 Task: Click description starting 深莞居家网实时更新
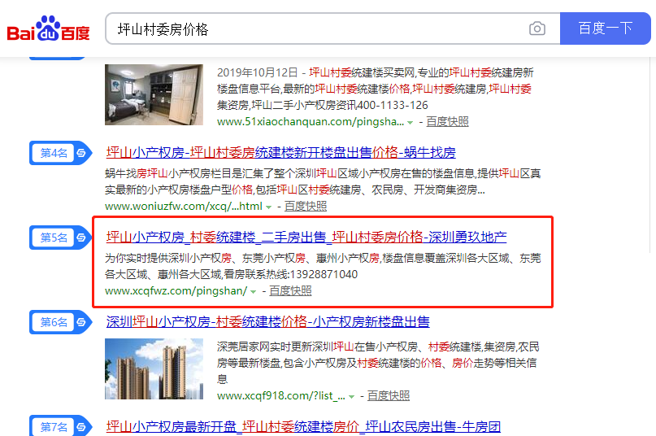tap(378, 363)
